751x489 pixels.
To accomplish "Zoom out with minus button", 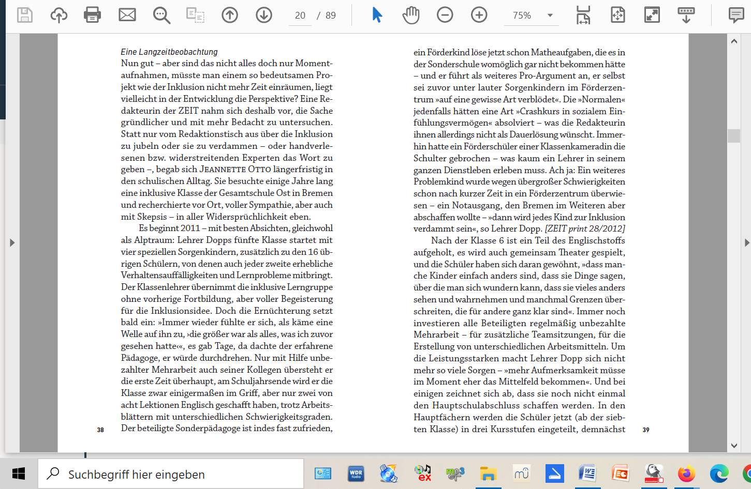I will (x=445, y=15).
